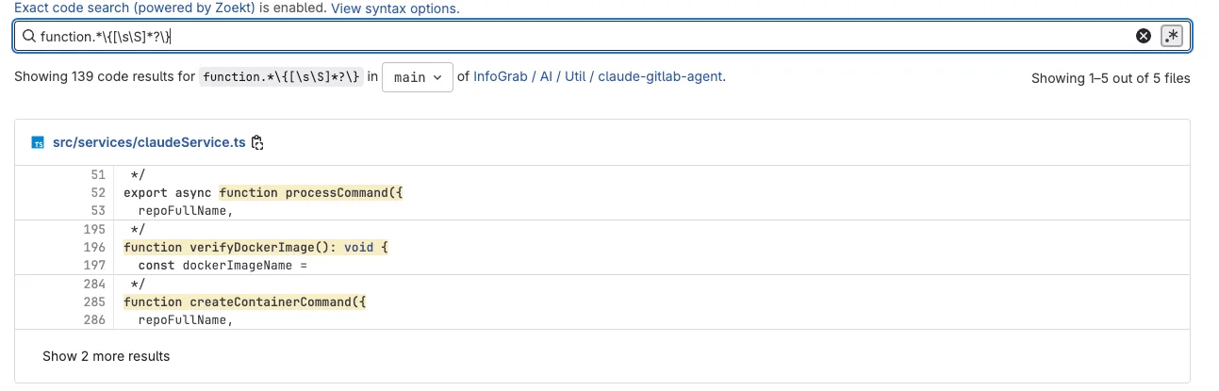The image size is (1219, 391).
Task: Show 2 more results in claudeService.ts
Action: click(107, 356)
